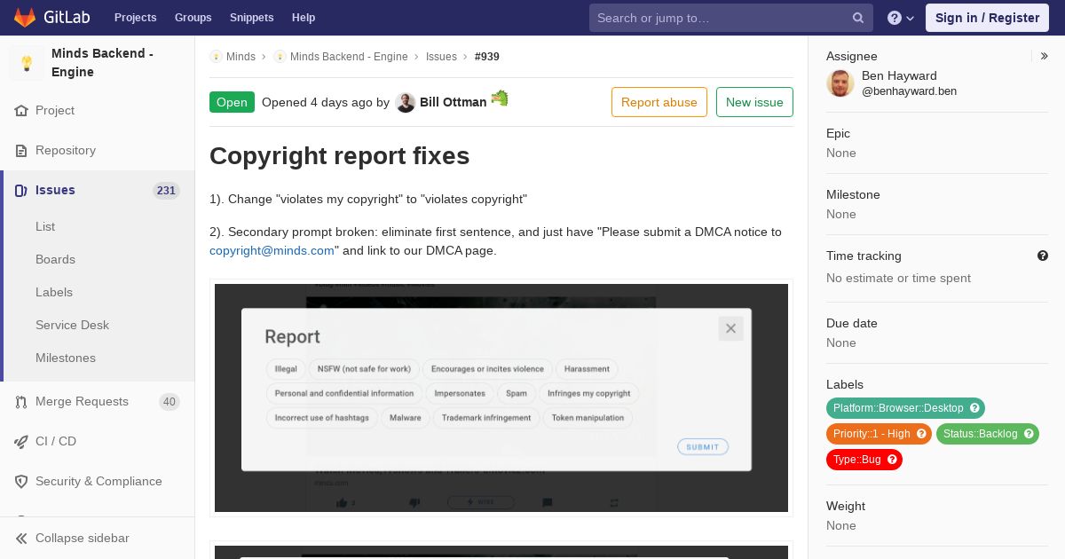
Task: Click the #939 breadcrumb
Action: pyautogui.click(x=487, y=57)
